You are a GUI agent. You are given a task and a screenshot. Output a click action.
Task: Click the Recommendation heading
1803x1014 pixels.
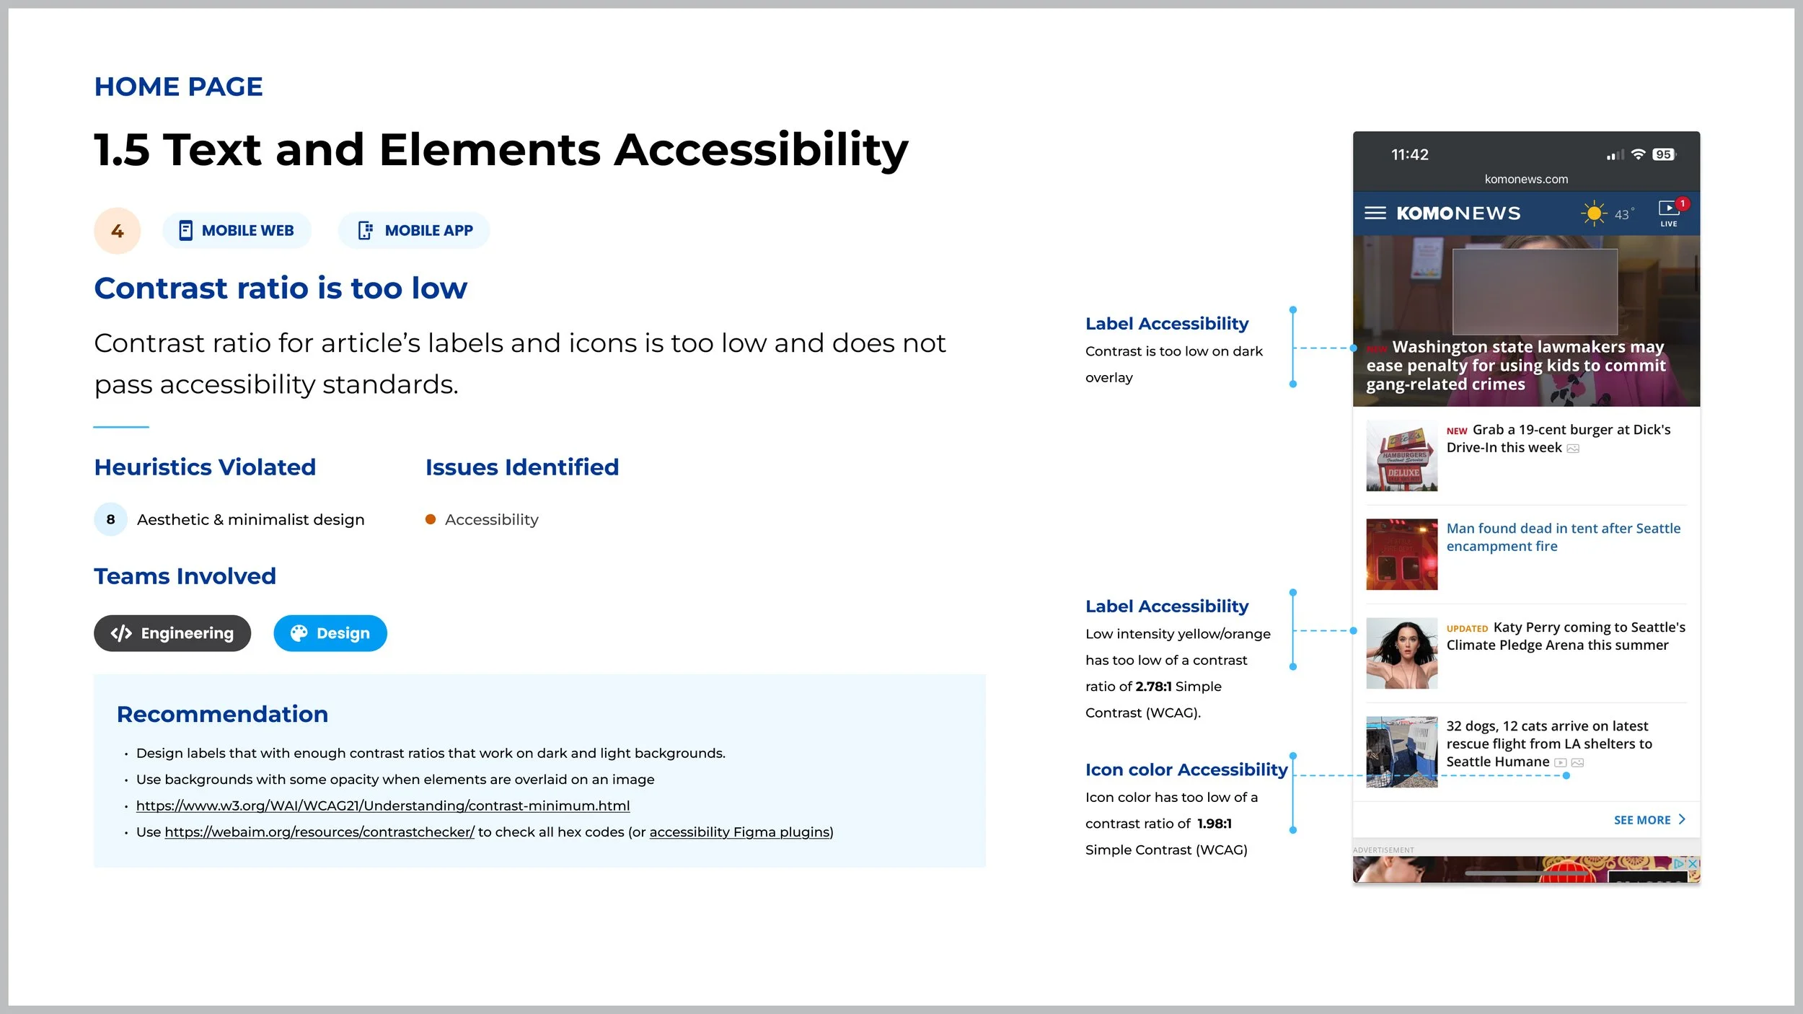click(x=222, y=714)
